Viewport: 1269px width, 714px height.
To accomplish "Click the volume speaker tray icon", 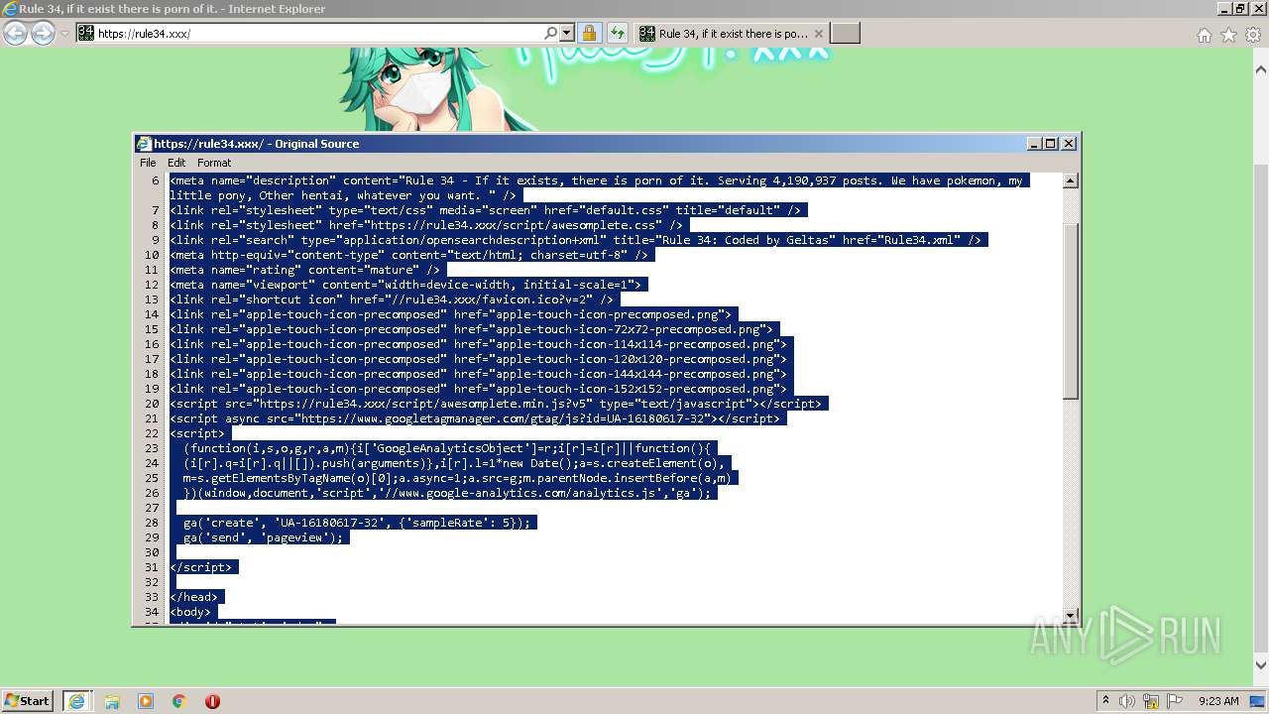I will 1127,701.
